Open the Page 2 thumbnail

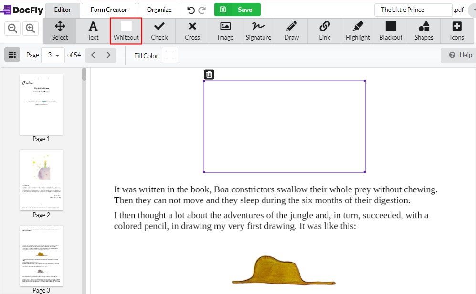coord(42,180)
